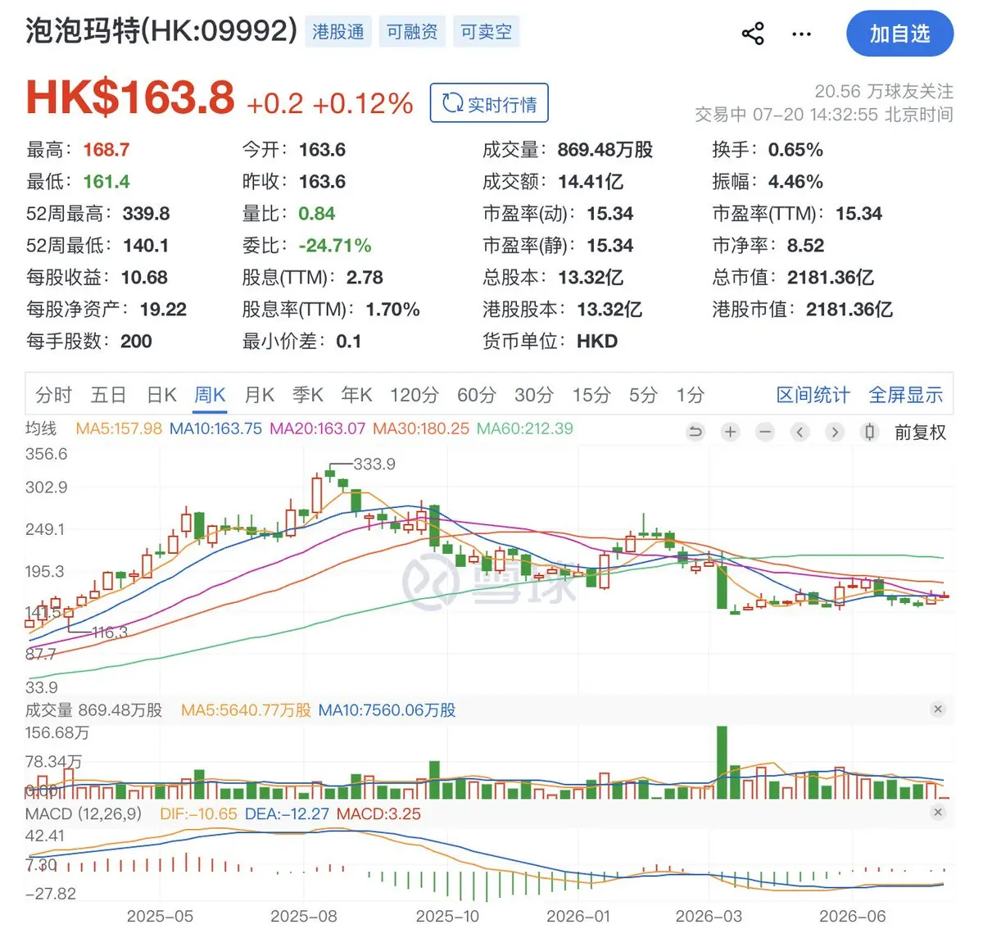Click the 116.3 low marker on chart

pos(111,632)
